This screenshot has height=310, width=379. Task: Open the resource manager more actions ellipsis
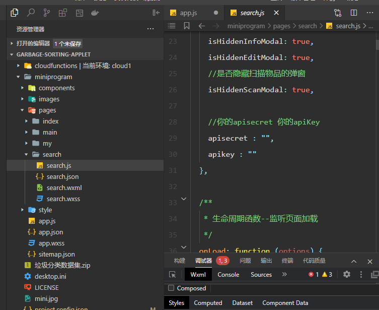click(150, 29)
